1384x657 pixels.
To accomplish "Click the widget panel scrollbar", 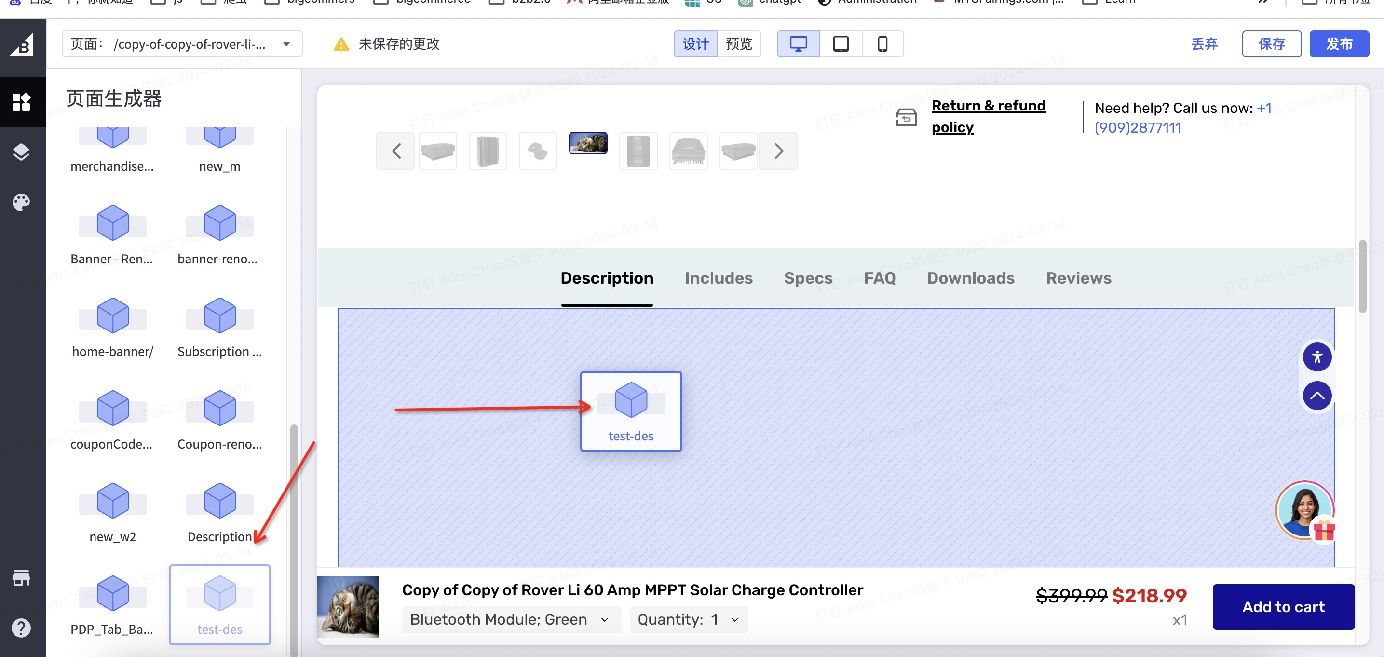I will (x=294, y=540).
